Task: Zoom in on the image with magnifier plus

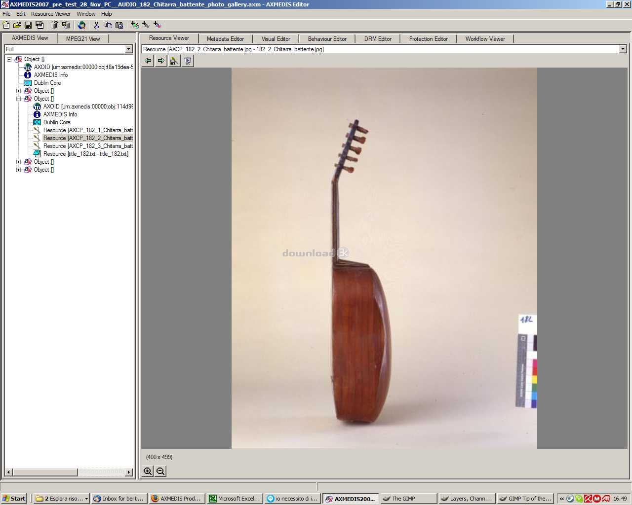Action: (148, 471)
